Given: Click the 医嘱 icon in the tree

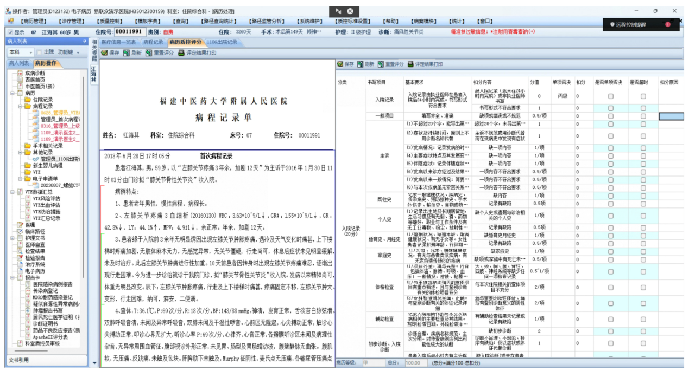Looking at the screenshot, I should pyautogui.click(x=20, y=224).
